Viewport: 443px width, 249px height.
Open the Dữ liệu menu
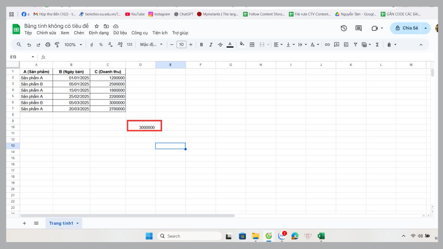120,33
